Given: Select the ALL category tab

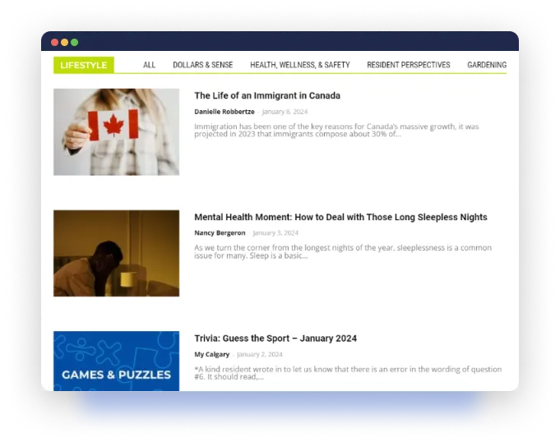Looking at the screenshot, I should coord(150,65).
